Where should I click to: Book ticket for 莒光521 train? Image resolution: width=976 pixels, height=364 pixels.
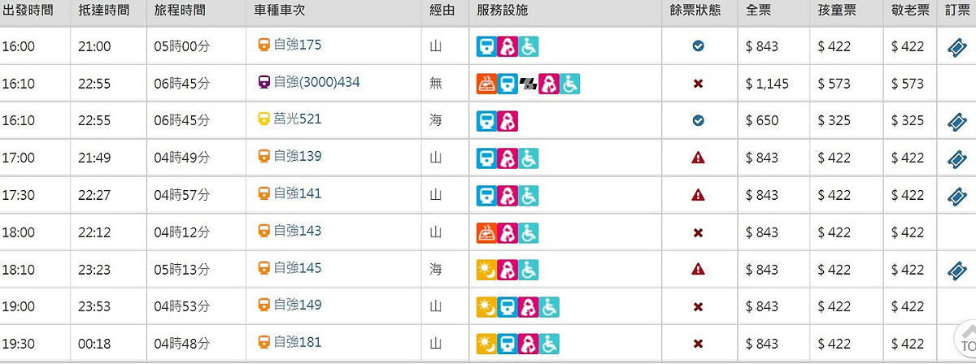pos(956,122)
